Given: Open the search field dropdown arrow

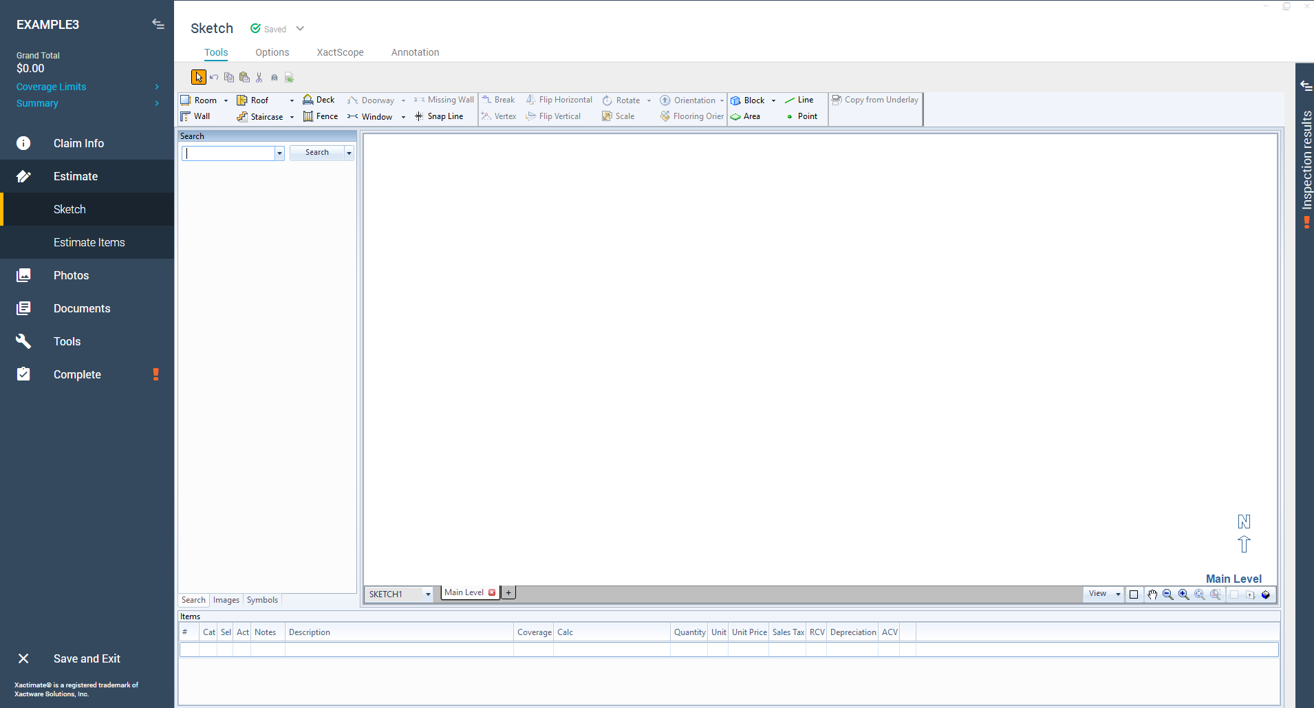Looking at the screenshot, I should [279, 153].
